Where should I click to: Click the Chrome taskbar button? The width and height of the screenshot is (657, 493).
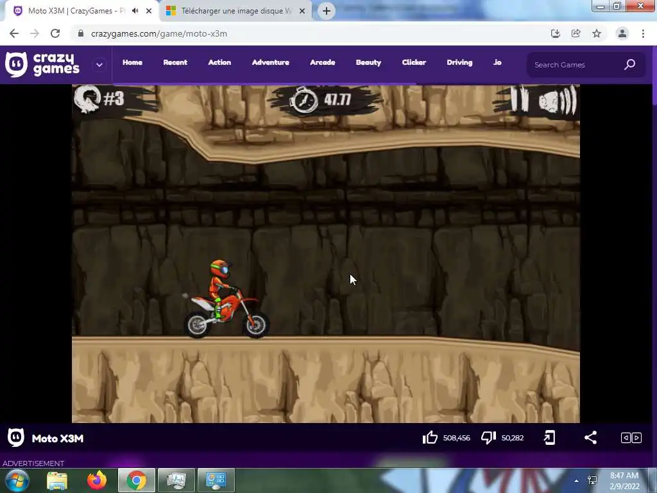(x=137, y=480)
